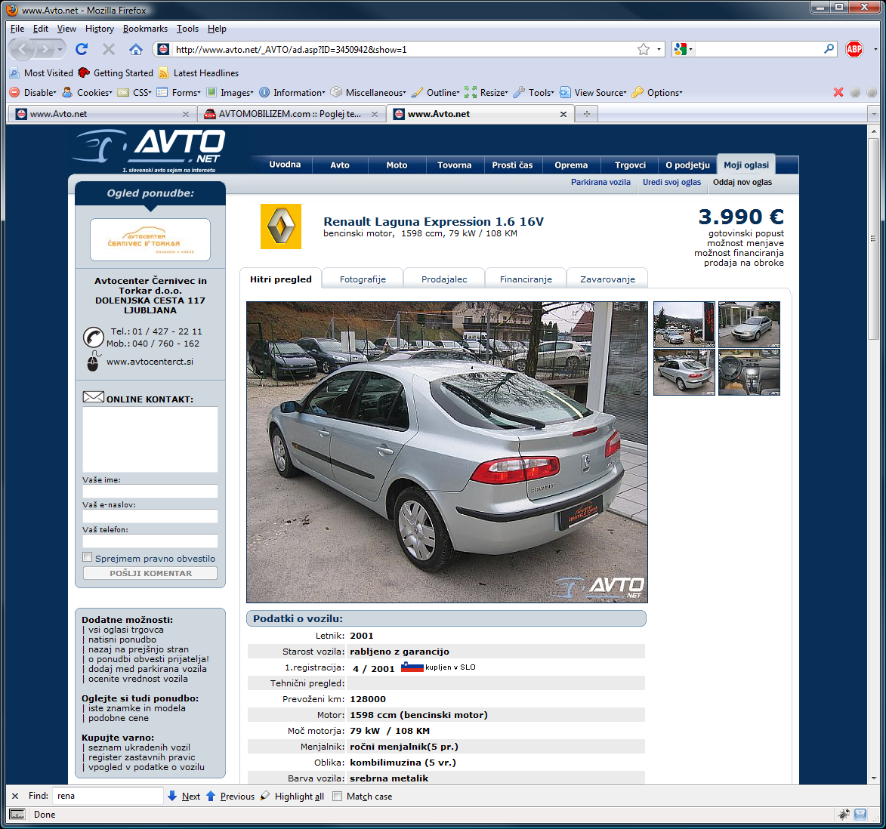886x829 pixels.
Task: View the front-side car thumbnail under canopy
Action: click(x=749, y=324)
